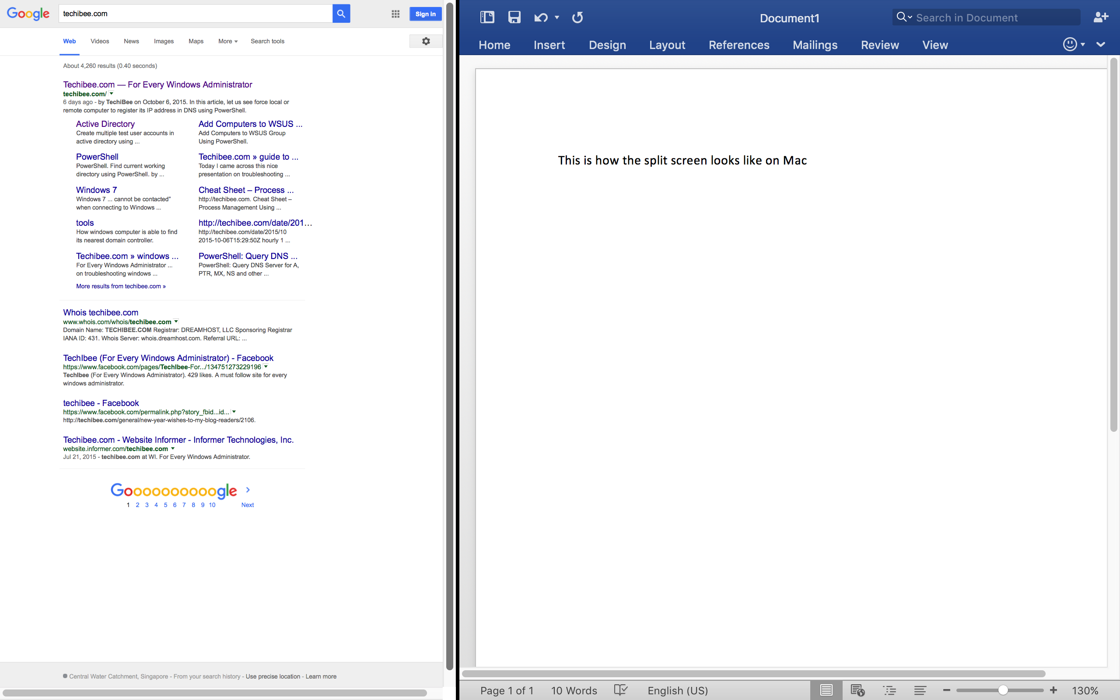Image resolution: width=1120 pixels, height=700 pixels.
Task: Click the 130% zoom level
Action: point(1085,690)
